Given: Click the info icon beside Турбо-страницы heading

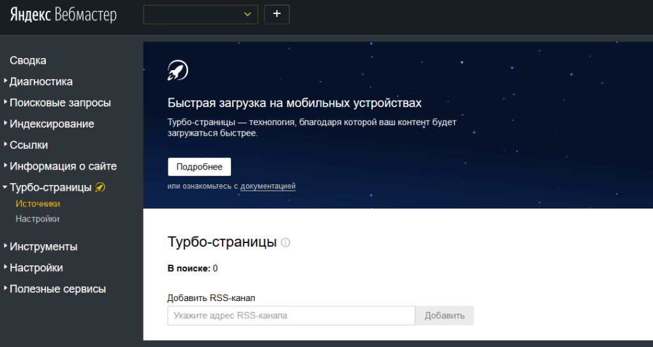Looking at the screenshot, I should (x=286, y=242).
